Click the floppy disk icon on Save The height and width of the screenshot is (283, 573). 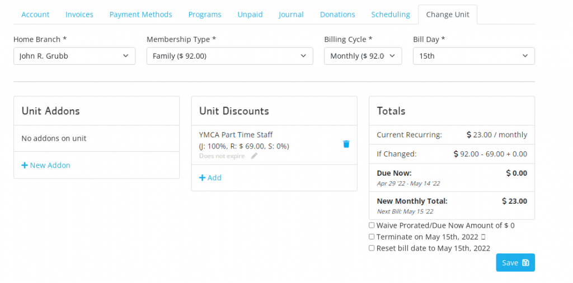[525, 262]
